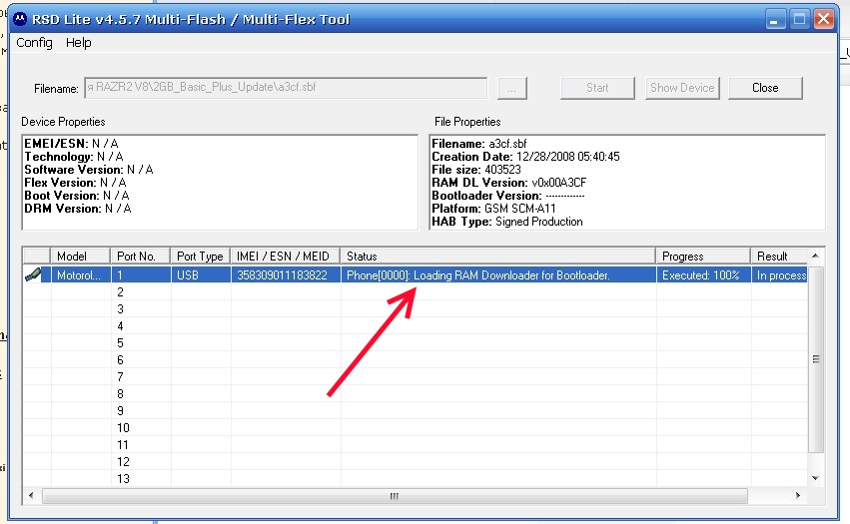The image size is (850, 524).
Task: Click the horizontal scrollbar thumb
Action: [x=395, y=496]
